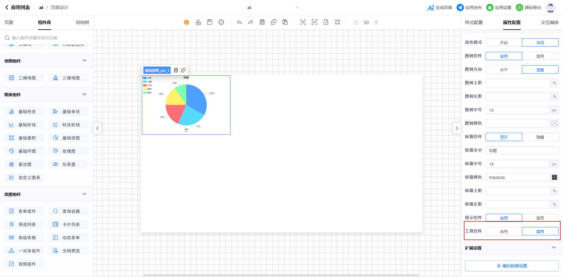This screenshot has width=563, height=277.
Task: Collapse the 图表组件 category
Action: pos(84,94)
